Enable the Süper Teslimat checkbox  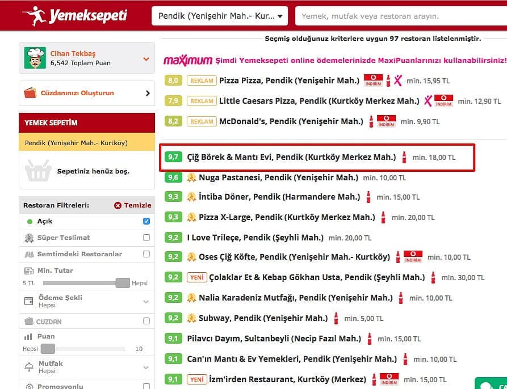146,238
